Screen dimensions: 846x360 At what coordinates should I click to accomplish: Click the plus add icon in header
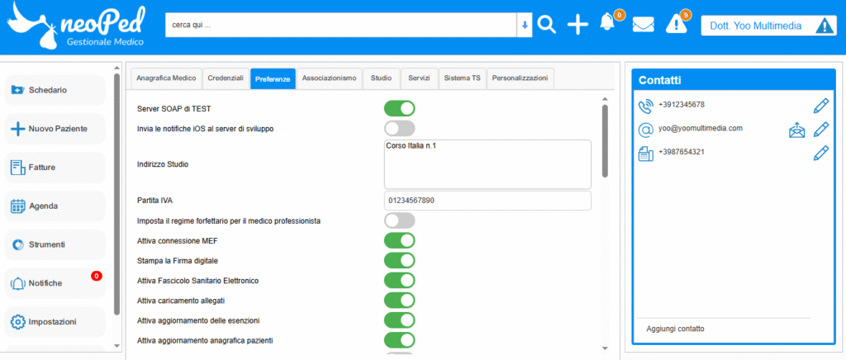[577, 25]
